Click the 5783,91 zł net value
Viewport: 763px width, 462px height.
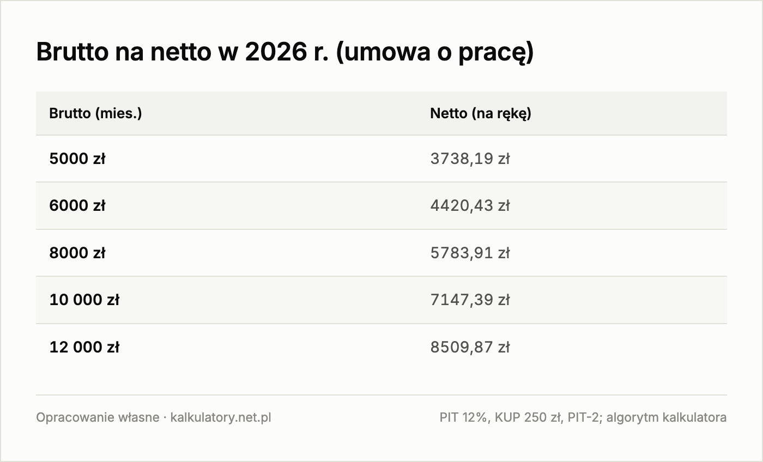point(470,253)
